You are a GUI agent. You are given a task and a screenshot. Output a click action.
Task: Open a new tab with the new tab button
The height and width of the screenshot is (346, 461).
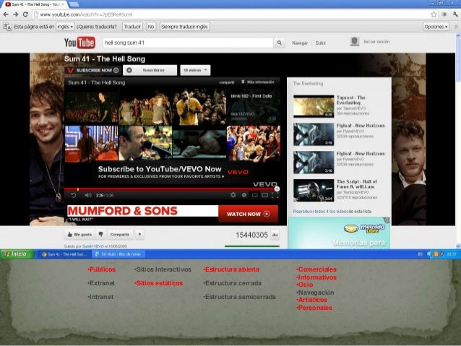pos(74,4)
